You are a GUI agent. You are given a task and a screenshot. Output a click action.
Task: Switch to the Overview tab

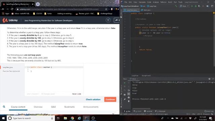38,107
